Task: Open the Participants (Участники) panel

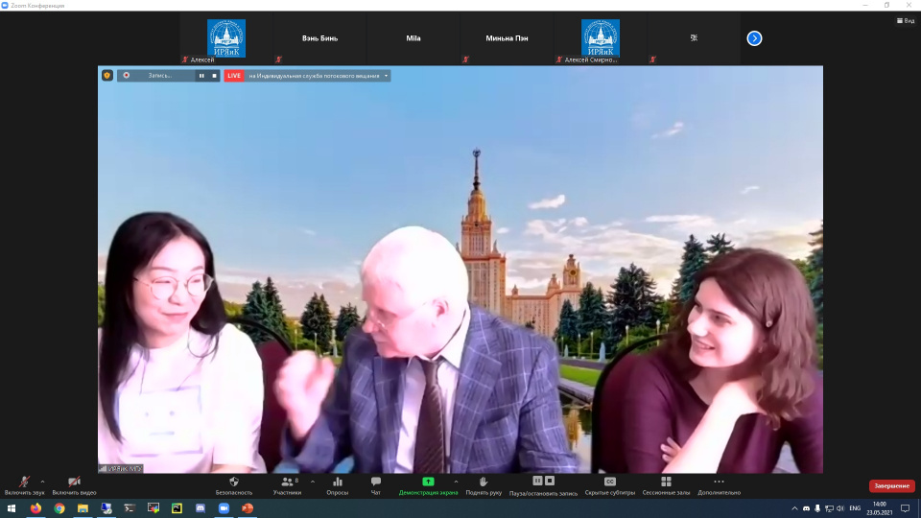Action: point(287,482)
